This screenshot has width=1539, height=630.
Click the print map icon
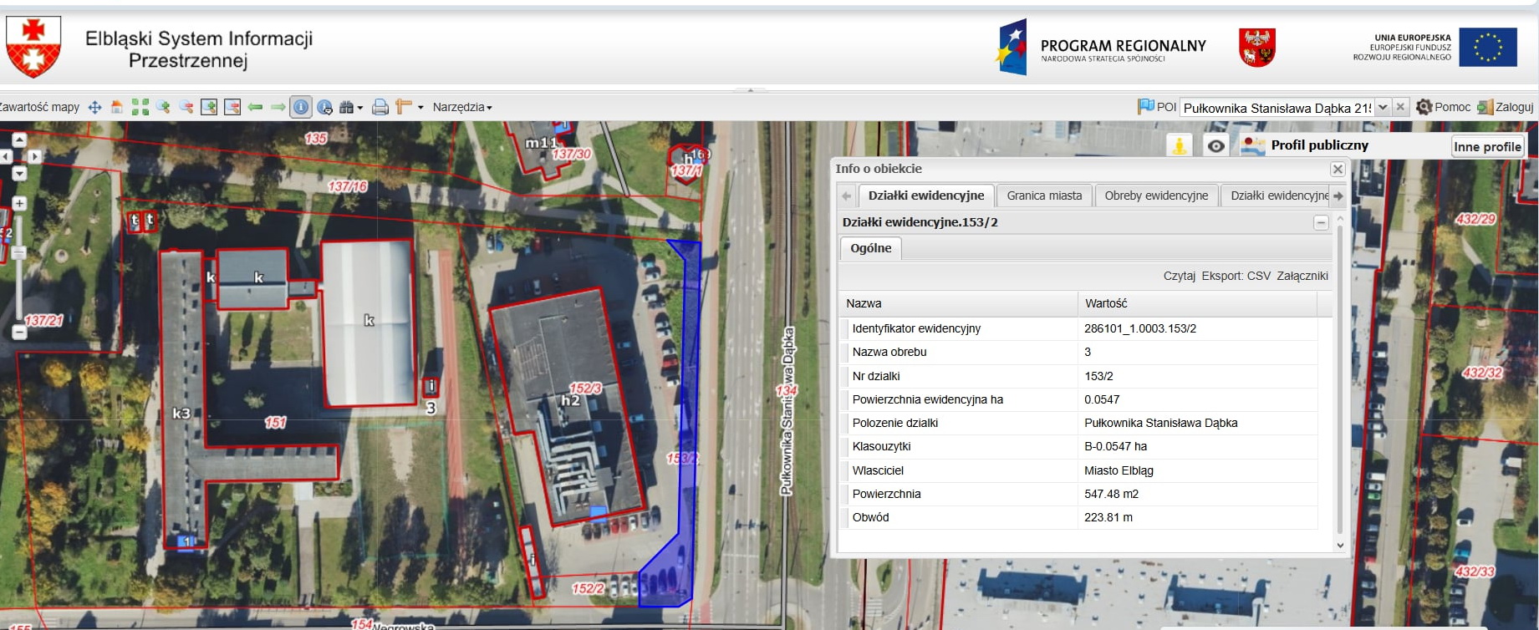(380, 107)
